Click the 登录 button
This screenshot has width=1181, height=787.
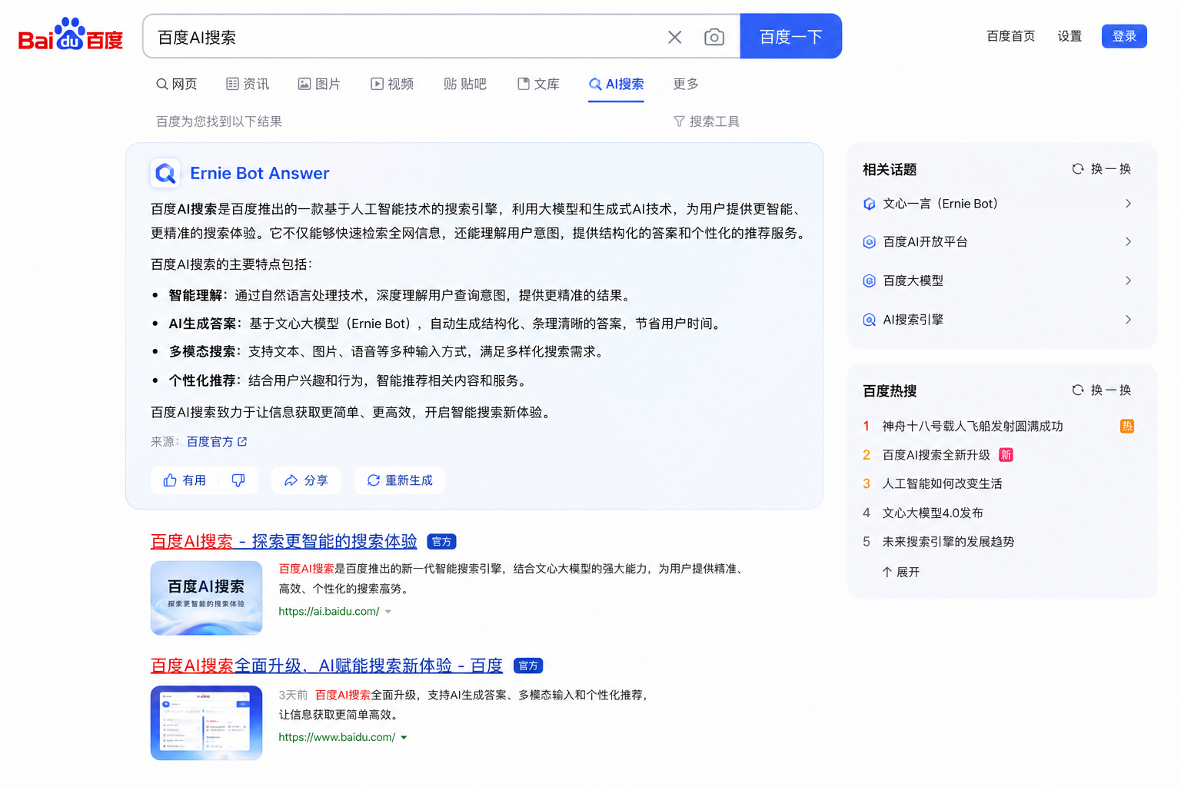[x=1124, y=36]
